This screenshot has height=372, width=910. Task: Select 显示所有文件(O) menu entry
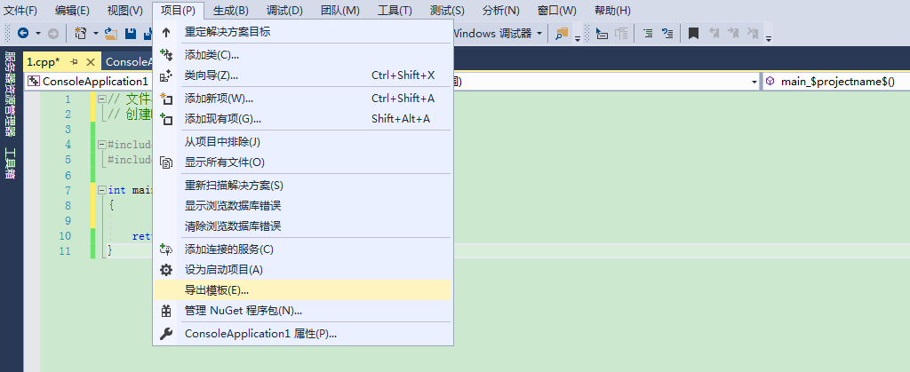click(302, 162)
